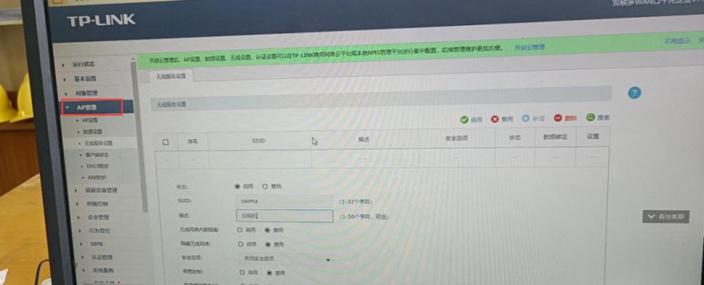Click the 射频绑定 column header
The width and height of the screenshot is (704, 285).
(555, 137)
